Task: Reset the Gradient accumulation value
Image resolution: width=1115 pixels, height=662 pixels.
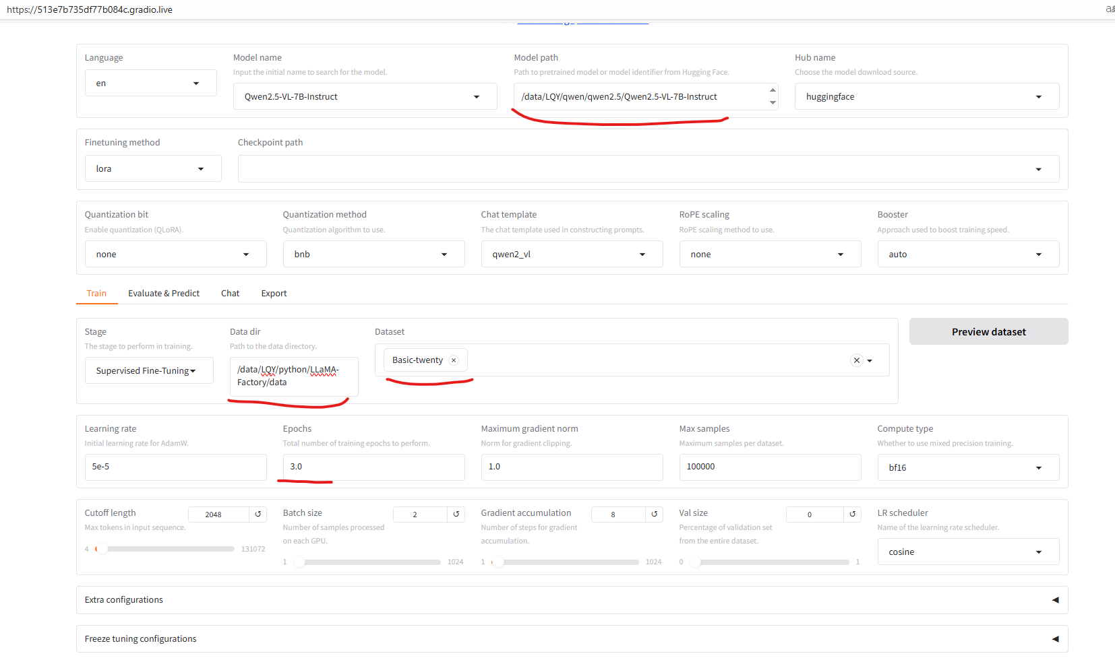Action: coord(654,514)
